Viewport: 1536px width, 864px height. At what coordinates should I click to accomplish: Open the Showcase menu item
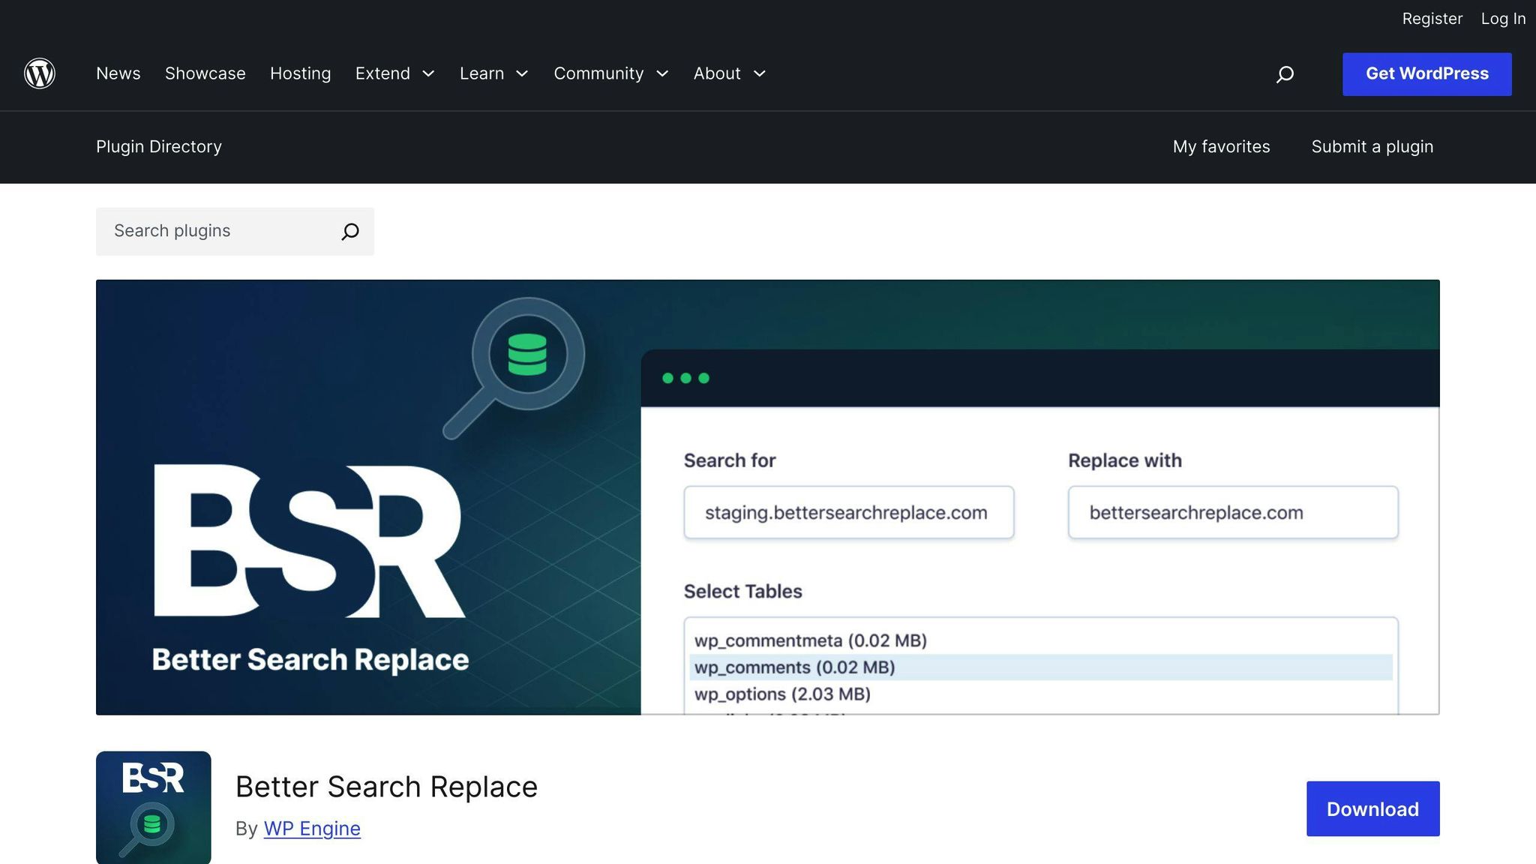tap(205, 73)
